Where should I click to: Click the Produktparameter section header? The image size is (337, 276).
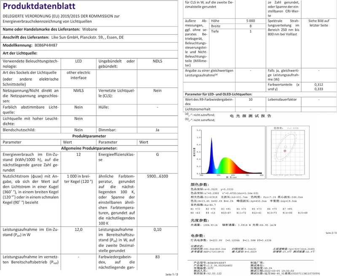(x=89, y=136)
